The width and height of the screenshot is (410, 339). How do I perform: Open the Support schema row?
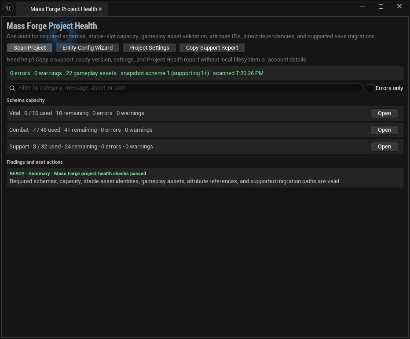(384, 147)
